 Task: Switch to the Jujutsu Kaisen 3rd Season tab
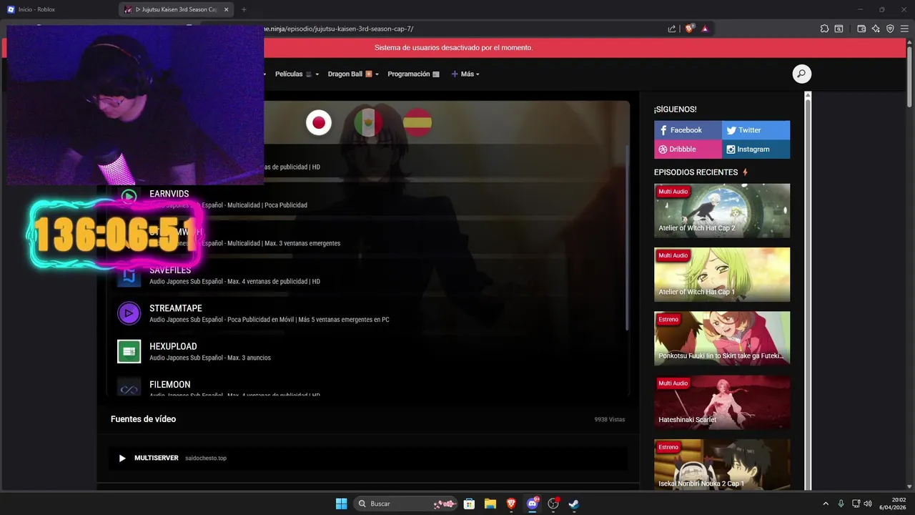[x=175, y=9]
